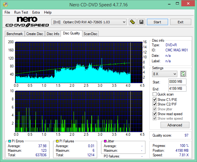Click PI Failures total 1214
Image resolution: width=197 pixels, height=162 pixels.
tap(91, 155)
